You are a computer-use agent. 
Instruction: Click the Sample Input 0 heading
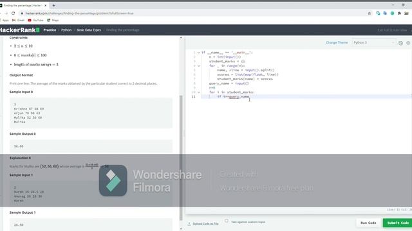point(21,92)
